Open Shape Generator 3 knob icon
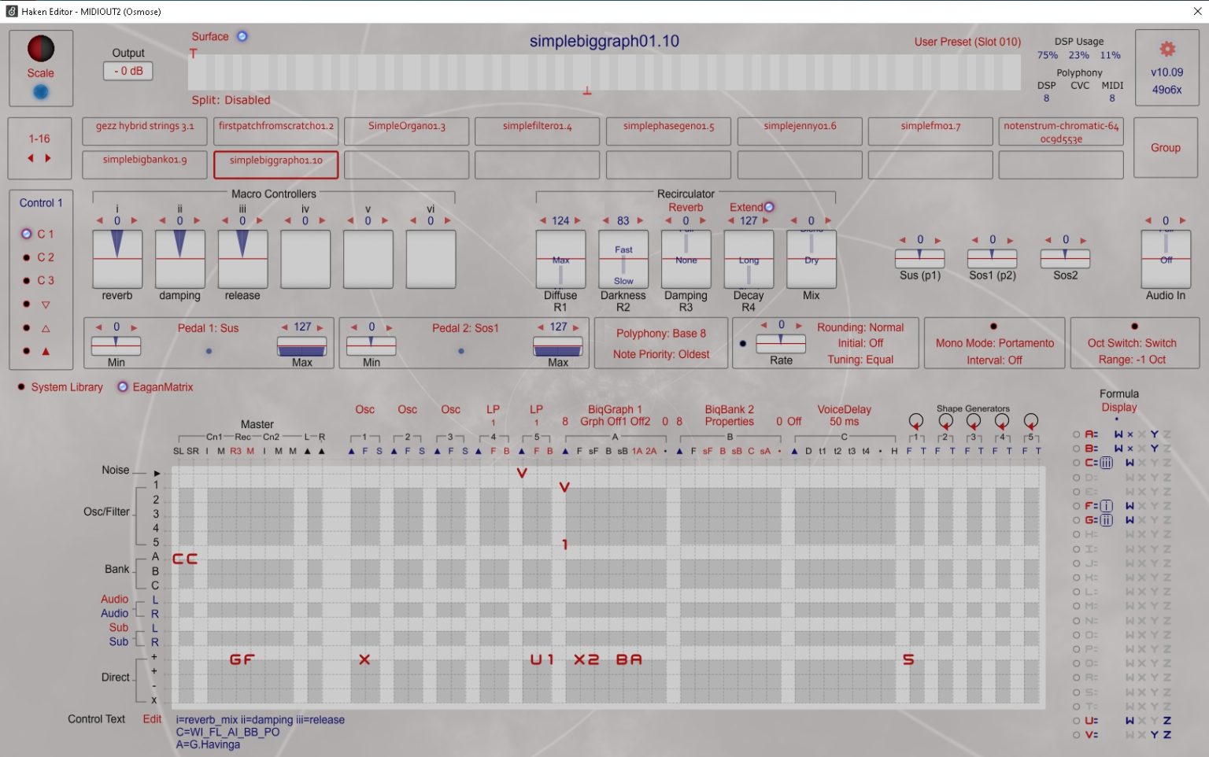Screen dimensions: 1209x757 (x=974, y=421)
